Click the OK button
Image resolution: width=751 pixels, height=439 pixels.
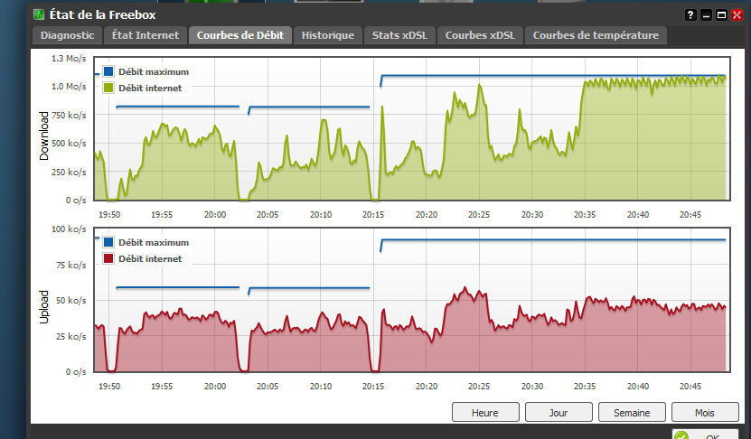(x=705, y=434)
